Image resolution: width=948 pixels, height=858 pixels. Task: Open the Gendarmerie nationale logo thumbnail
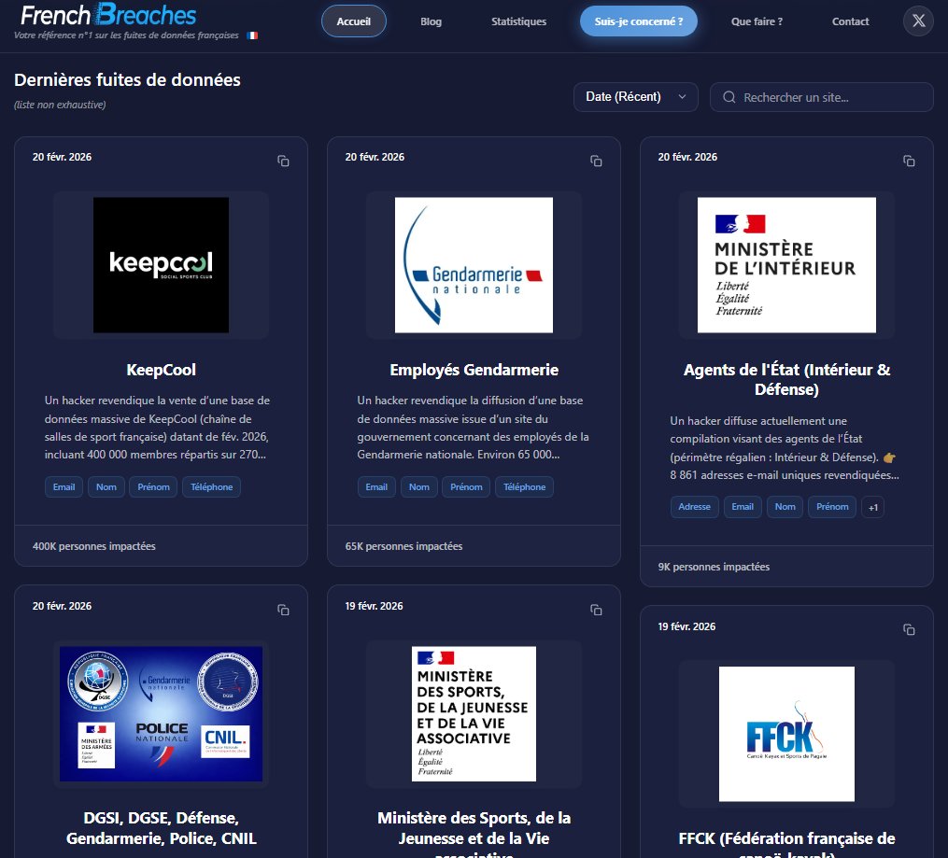[x=474, y=264]
